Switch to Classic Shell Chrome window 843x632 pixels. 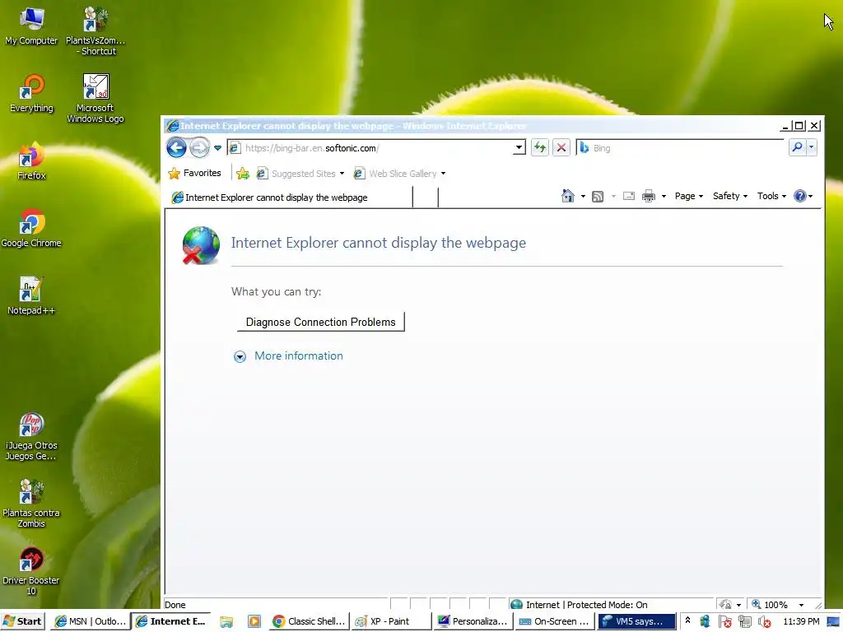[309, 621]
